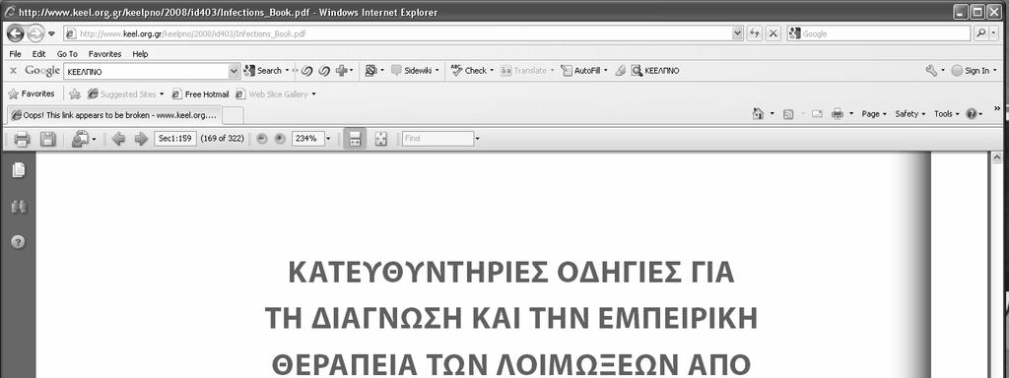This screenshot has width=1009, height=378.
Task: Go to previous PDF page arrow
Action: (x=118, y=139)
